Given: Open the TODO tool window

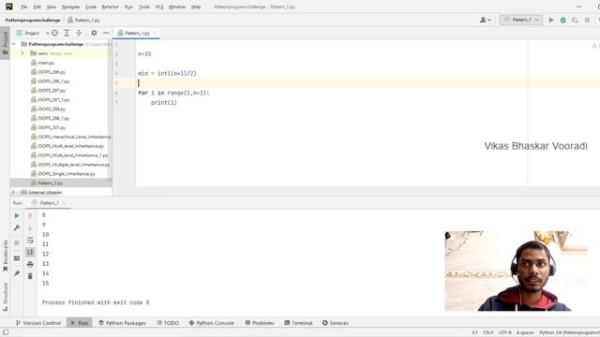Looking at the screenshot, I should (x=168, y=323).
